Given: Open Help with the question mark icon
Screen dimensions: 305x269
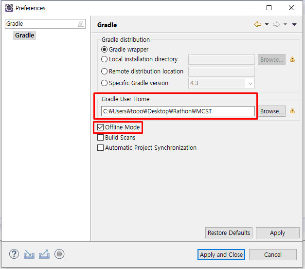Looking at the screenshot, I should pos(14,254).
